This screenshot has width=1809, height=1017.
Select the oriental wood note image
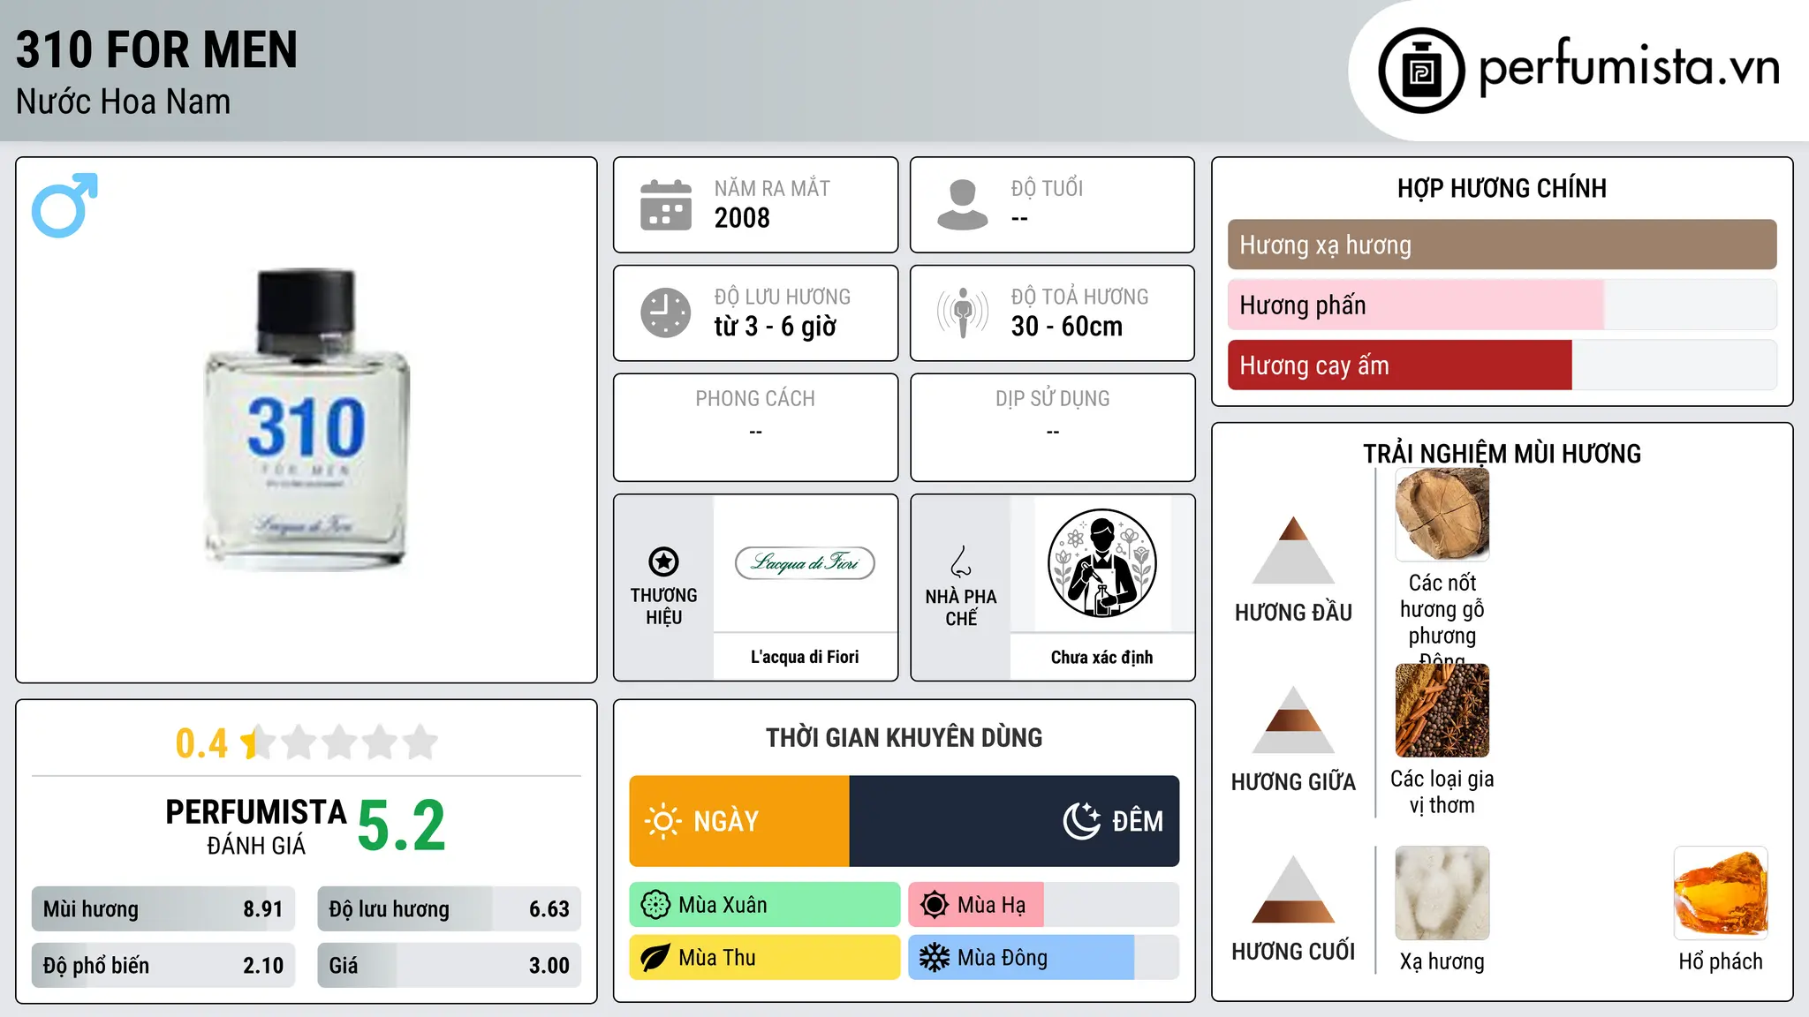coord(1442,515)
